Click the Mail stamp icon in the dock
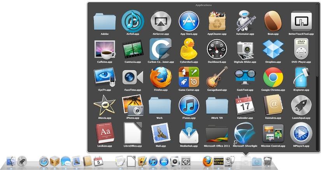The image size is (321, 170). coord(77,161)
